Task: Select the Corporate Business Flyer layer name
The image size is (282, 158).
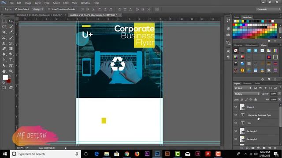Action: 260,115
